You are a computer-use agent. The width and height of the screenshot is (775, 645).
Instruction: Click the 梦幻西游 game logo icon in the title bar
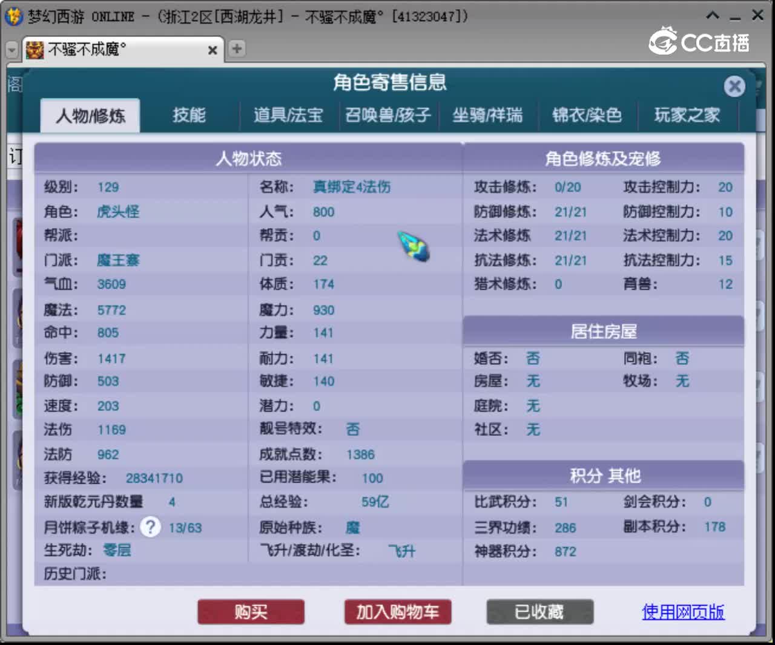point(13,16)
